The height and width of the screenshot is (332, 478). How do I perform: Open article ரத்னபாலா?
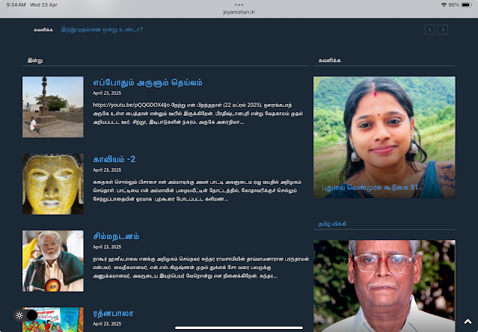(113, 313)
